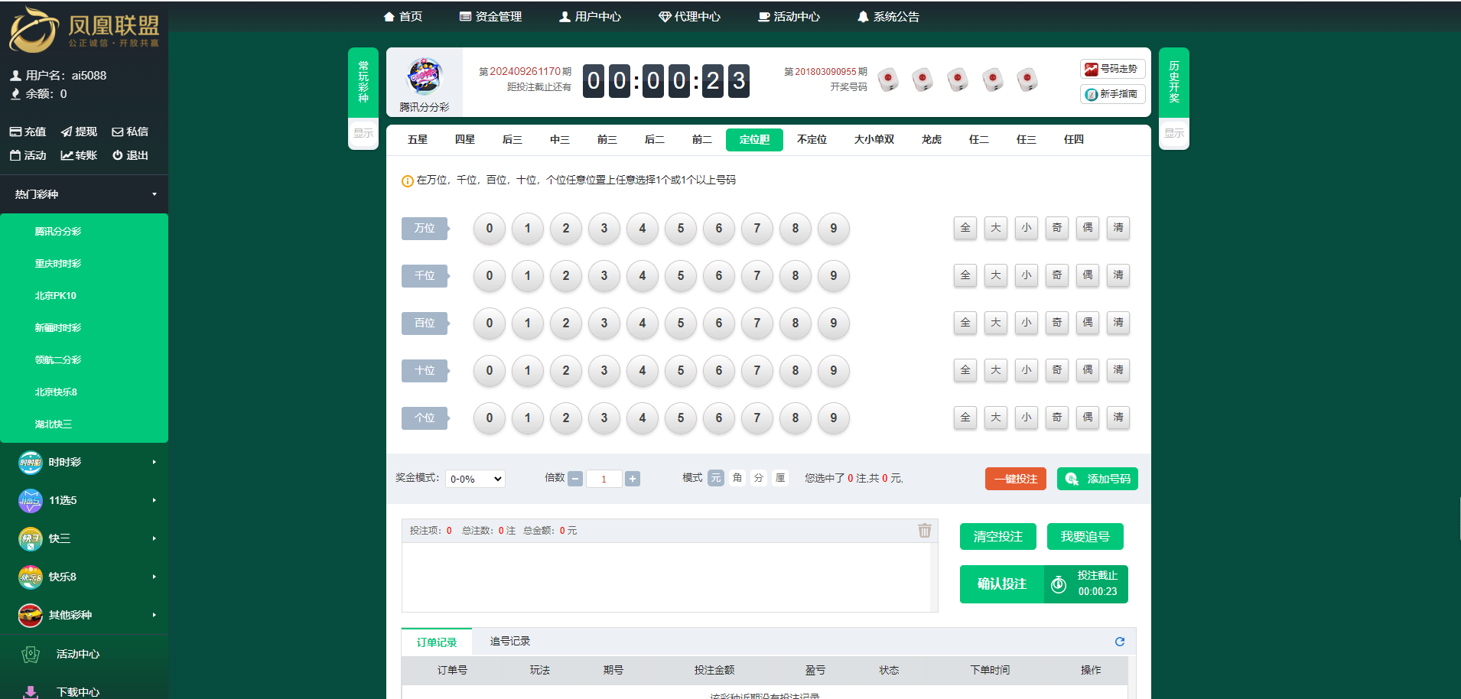Screen dimensions: 1461x699
Task: Click the 提现 withdraw icon link
Action: coord(79,132)
